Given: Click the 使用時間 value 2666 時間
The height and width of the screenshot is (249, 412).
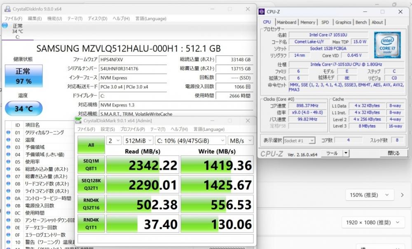Looking at the screenshot, I should pyautogui.click(x=234, y=96).
